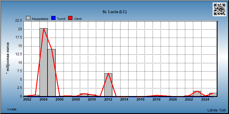Click the y-axis value 17.5
The image size is (229, 114).
click(19, 37)
